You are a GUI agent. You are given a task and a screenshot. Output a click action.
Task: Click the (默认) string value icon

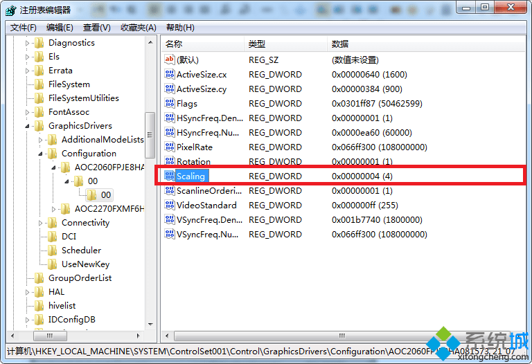tap(170, 60)
